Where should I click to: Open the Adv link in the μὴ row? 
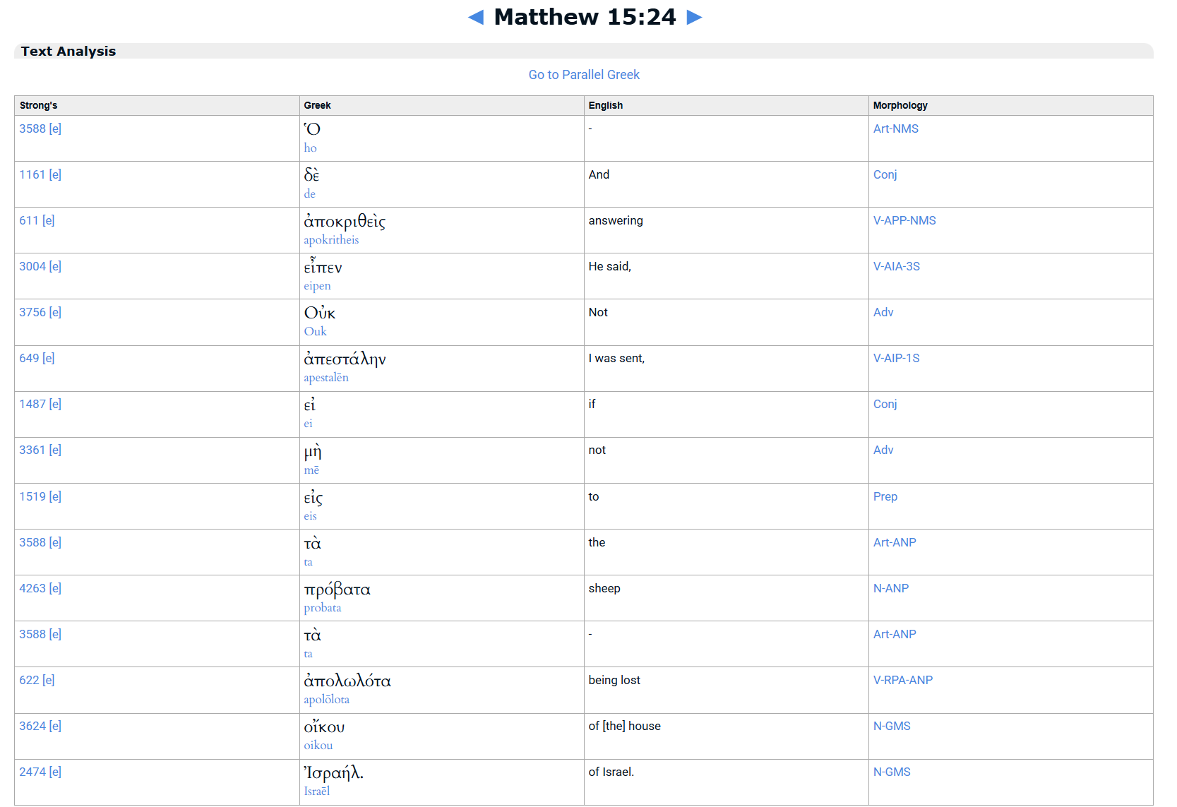click(x=883, y=450)
